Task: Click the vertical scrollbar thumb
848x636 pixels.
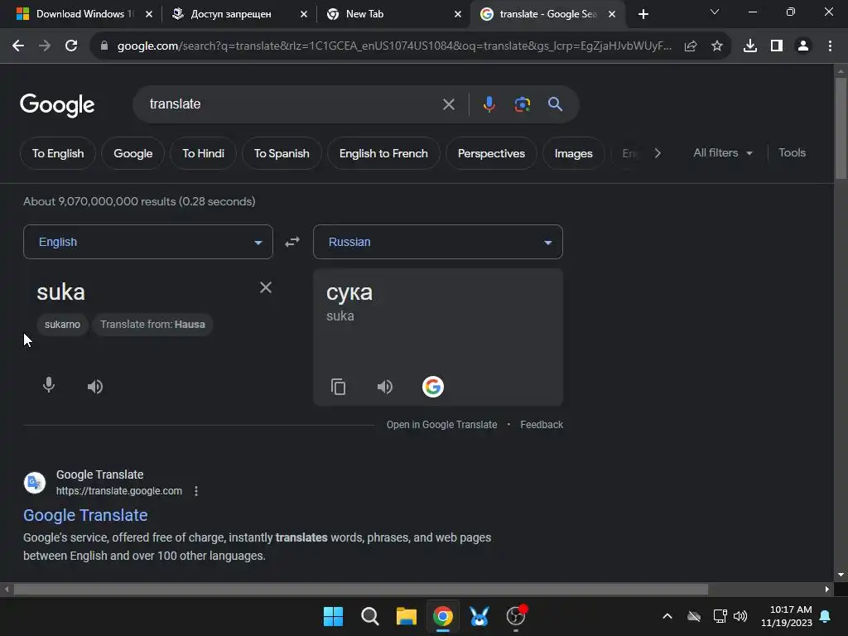Action: tap(841, 128)
